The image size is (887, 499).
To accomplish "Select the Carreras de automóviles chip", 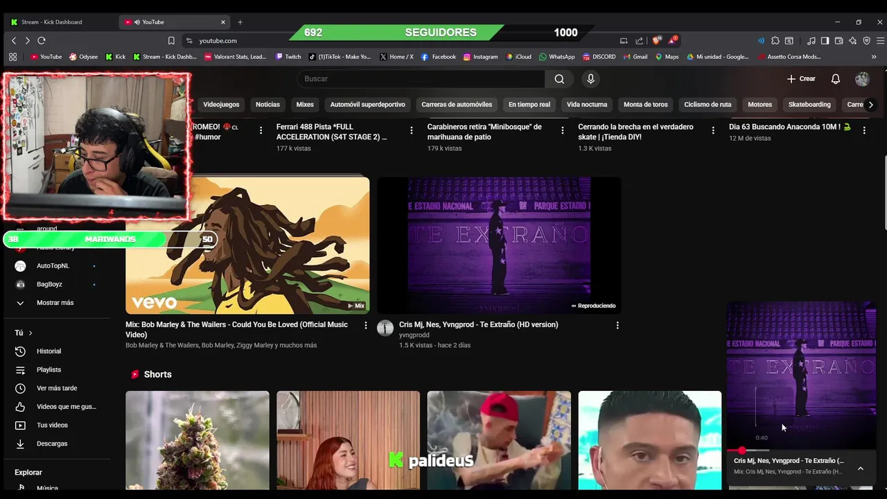I will point(457,105).
